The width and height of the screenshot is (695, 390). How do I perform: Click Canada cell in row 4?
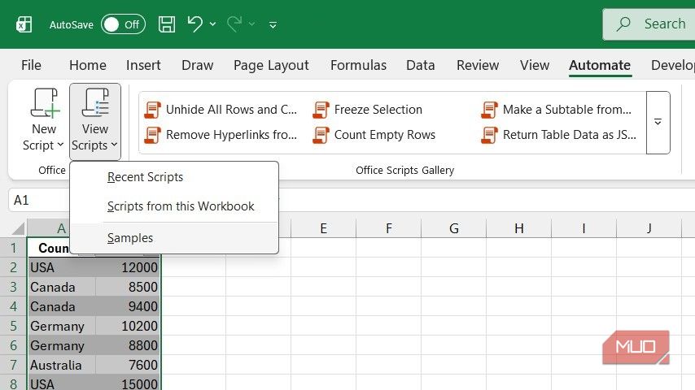point(62,306)
